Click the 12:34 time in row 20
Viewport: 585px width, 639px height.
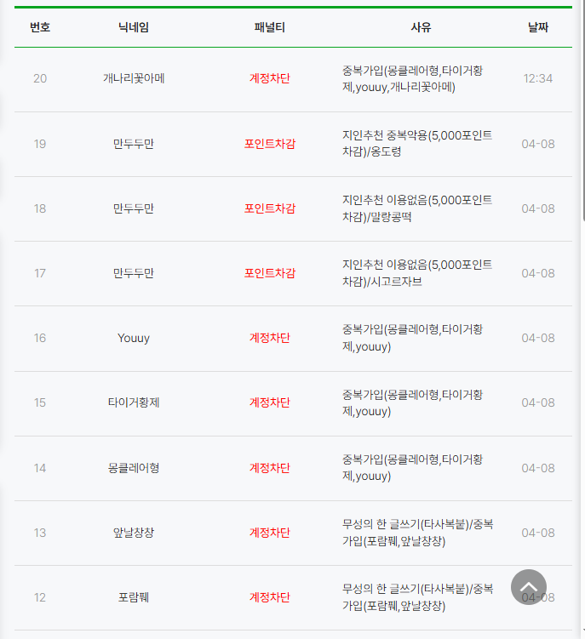point(537,78)
